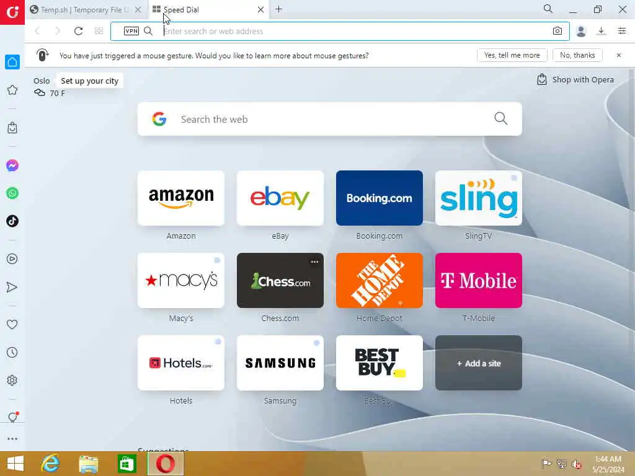
Task: Open the Home Depot speed dial tile
Action: pyautogui.click(x=380, y=281)
